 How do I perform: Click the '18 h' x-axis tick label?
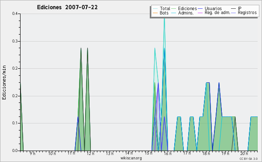(x=206, y=153)
